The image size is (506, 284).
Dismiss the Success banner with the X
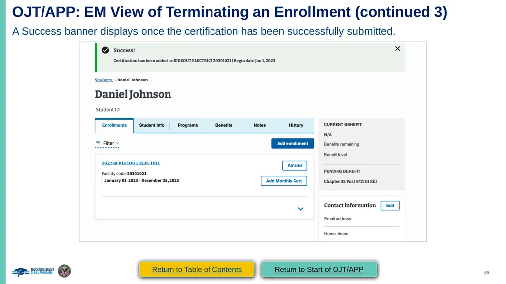pos(398,49)
